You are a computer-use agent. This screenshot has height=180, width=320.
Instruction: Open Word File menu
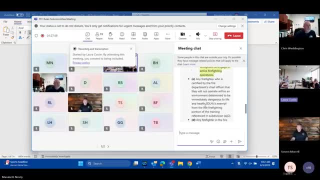(5, 21)
